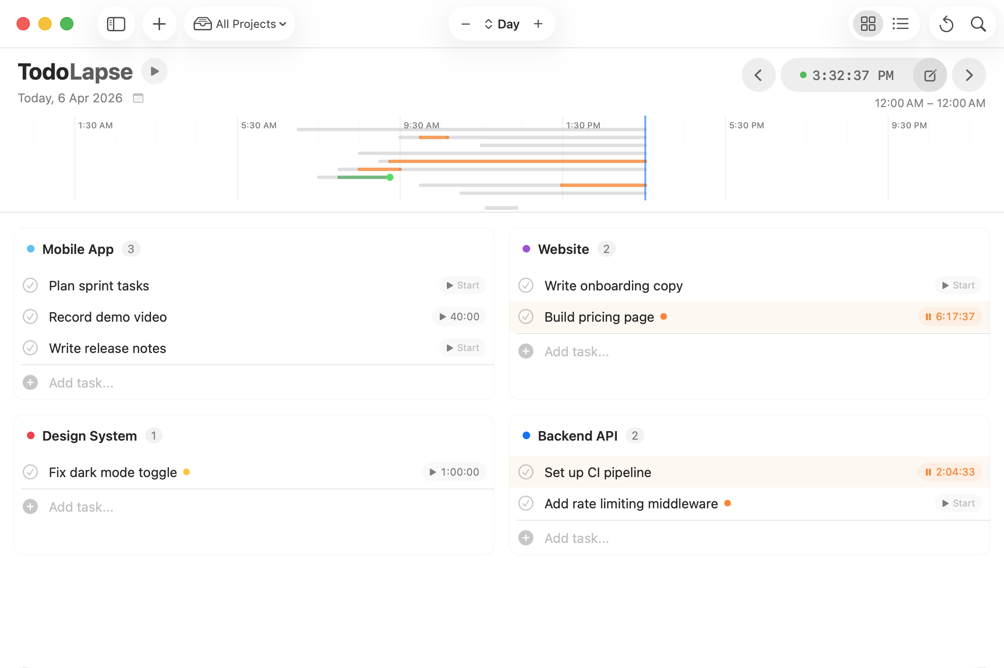Viewport: 1004px width, 668px height.
Task: Switch to list view layout
Action: (x=900, y=24)
